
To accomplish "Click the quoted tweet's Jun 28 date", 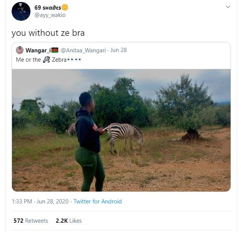I will click(119, 50).
